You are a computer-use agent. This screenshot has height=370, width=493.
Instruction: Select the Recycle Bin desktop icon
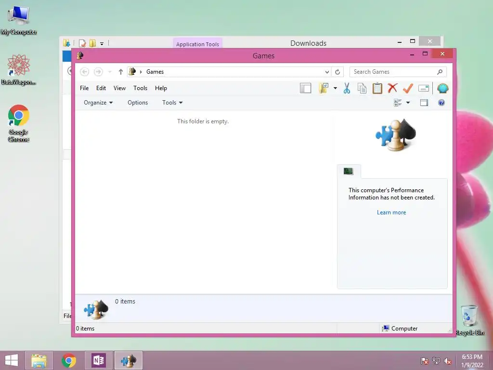tap(470, 320)
